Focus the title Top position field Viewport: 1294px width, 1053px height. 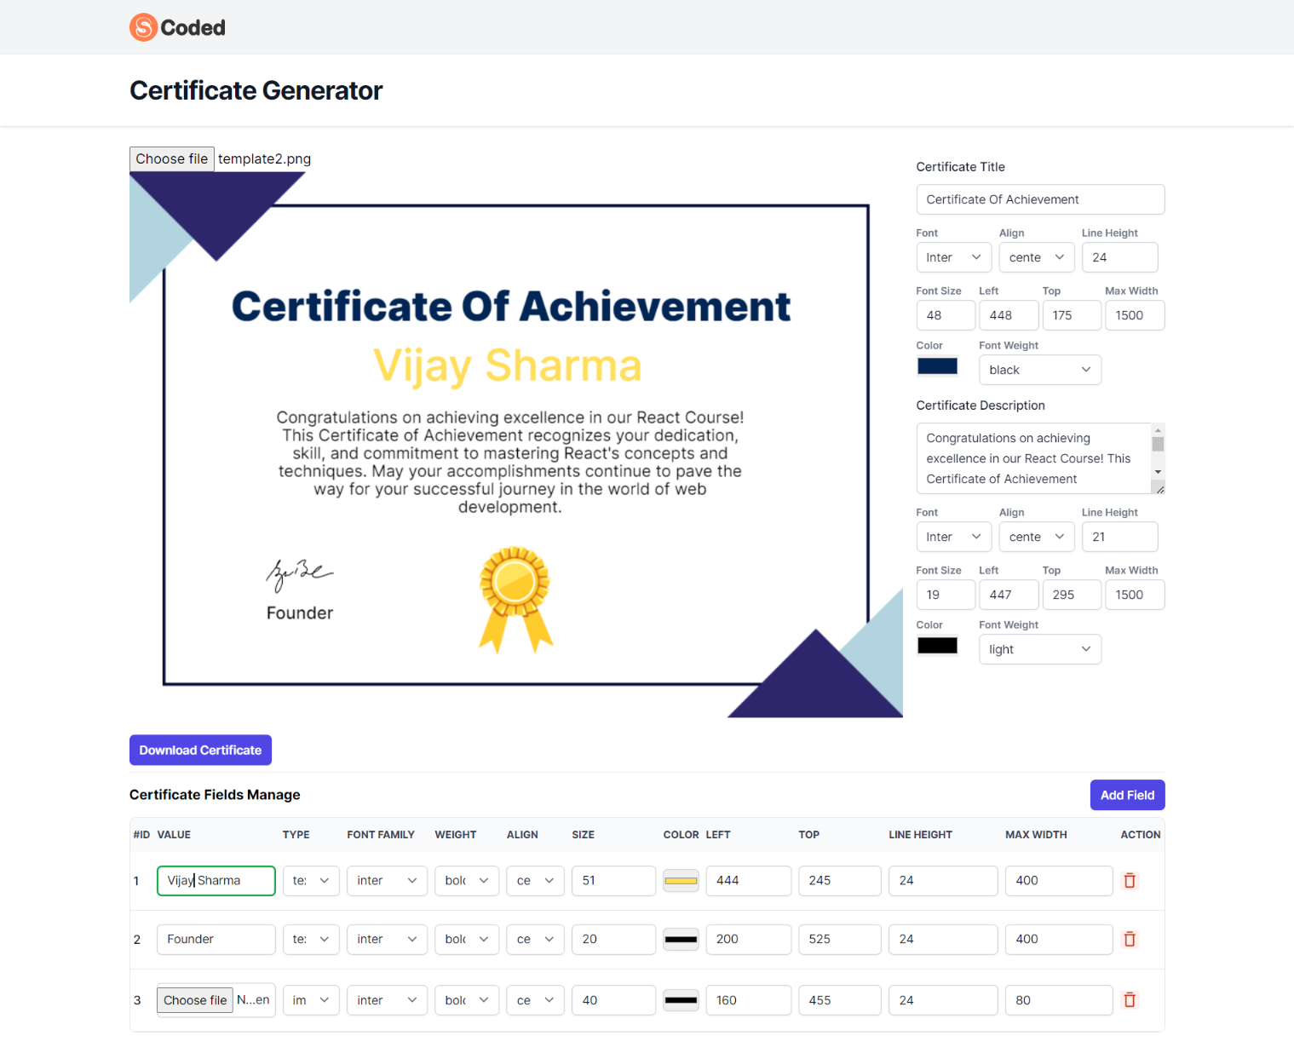click(x=1072, y=315)
